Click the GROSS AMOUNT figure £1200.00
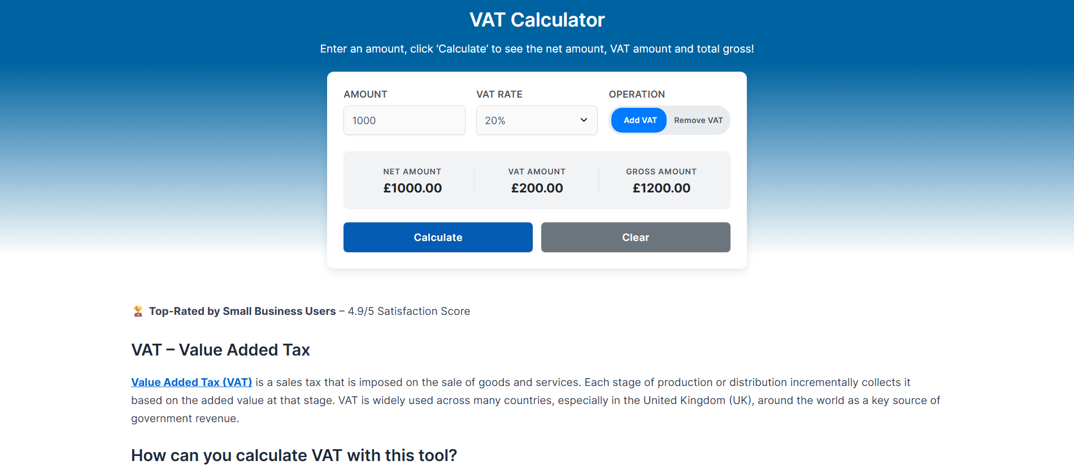The image size is (1074, 465). tap(661, 187)
